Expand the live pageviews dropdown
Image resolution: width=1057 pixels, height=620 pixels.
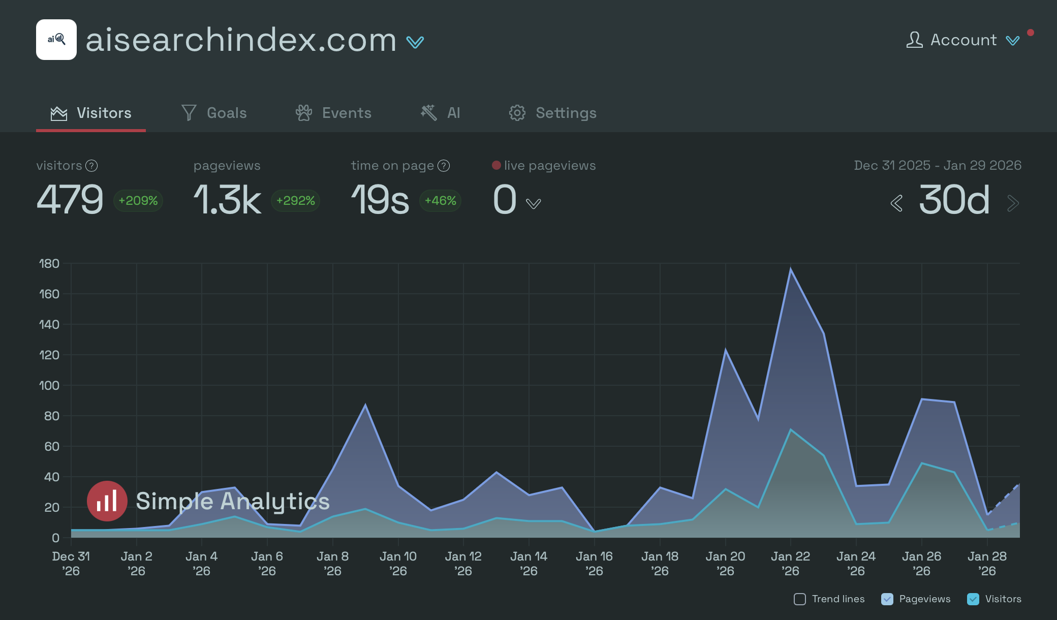tap(534, 203)
